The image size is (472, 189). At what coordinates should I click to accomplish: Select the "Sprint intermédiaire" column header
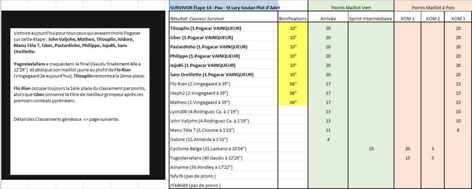tap(371, 19)
